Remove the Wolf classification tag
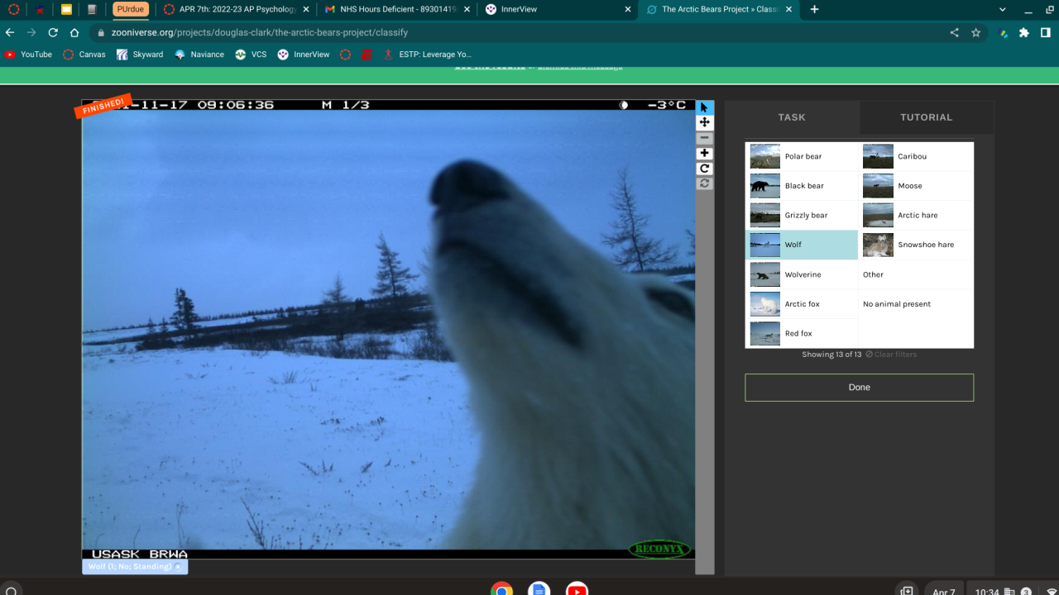This screenshot has height=595, width=1059. point(178,567)
